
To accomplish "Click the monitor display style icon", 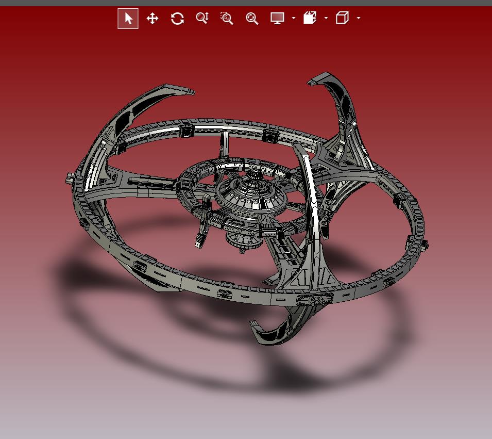I will (277, 18).
